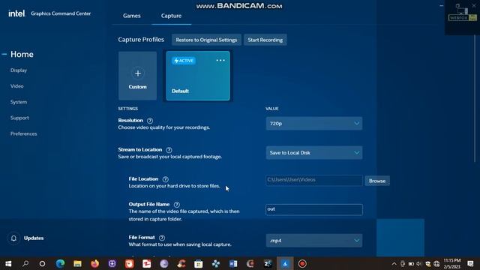This screenshot has height=270, width=480.
Task: Click the file location path field
Action: [314, 180]
